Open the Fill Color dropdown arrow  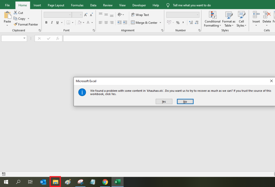click(x=84, y=23)
